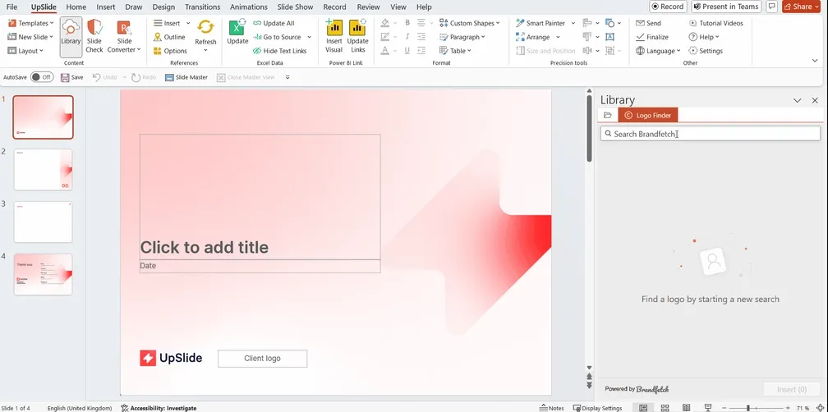This screenshot has width=828, height=412.
Task: Open the Transitions ribbon tab
Action: (203, 7)
